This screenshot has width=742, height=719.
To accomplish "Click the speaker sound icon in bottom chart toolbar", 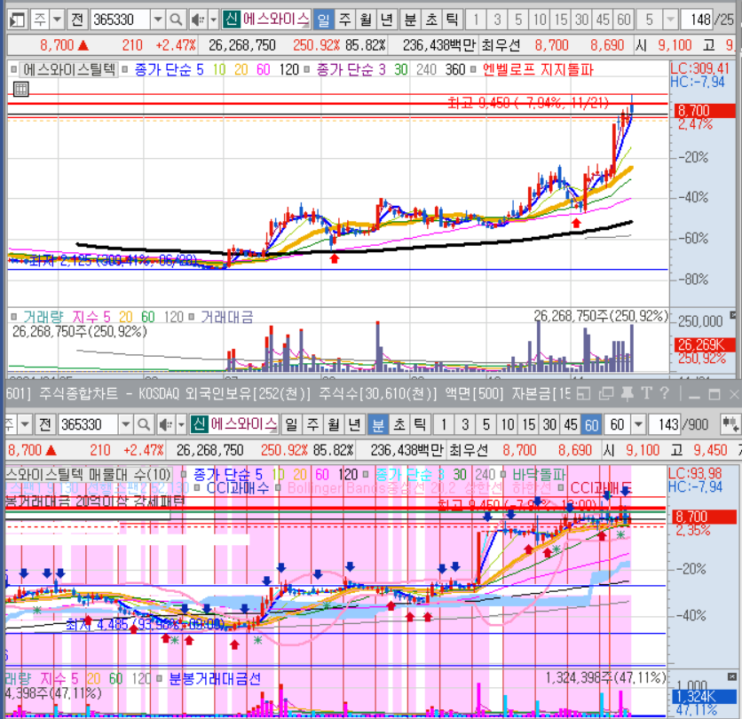I will (x=165, y=424).
